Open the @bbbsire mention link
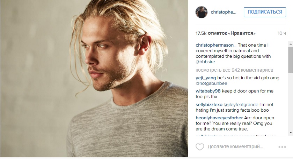This screenshot has height=160, width=293. pos(205,62)
